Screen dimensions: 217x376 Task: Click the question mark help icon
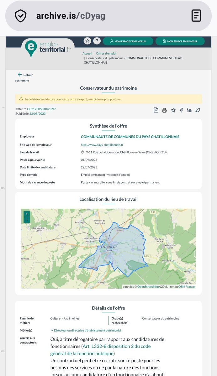(x=97, y=41)
